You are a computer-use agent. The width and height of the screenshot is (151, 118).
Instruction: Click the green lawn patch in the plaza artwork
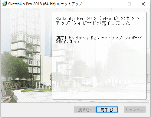click(36, 90)
